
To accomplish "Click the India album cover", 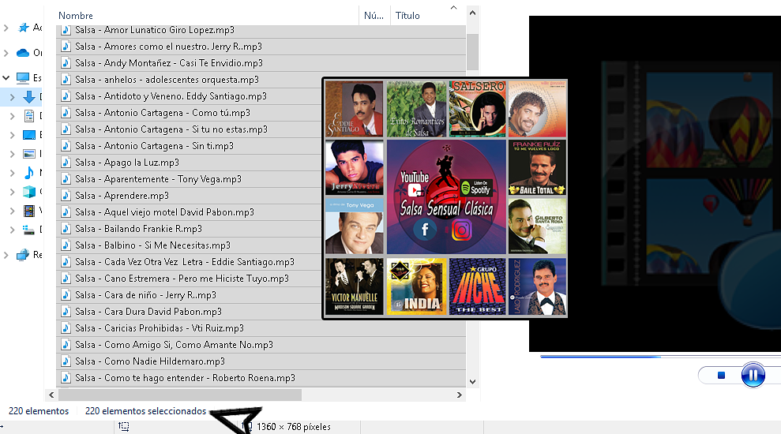I will click(x=416, y=286).
